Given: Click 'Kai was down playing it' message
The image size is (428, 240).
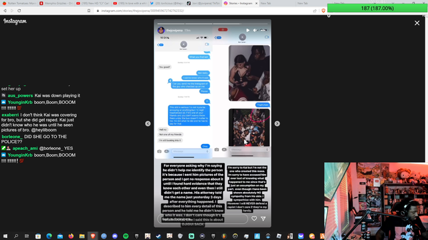Looking at the screenshot, I should click(58, 95).
